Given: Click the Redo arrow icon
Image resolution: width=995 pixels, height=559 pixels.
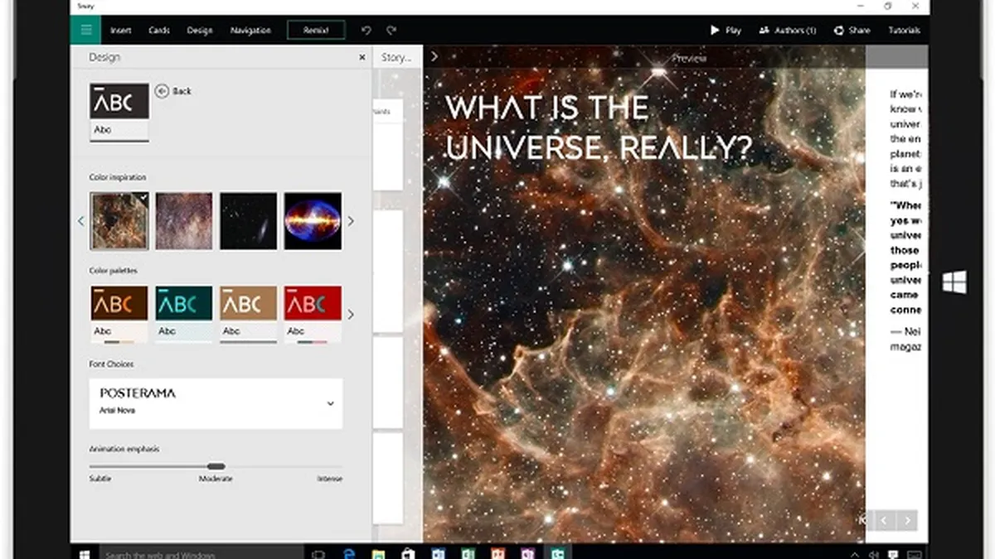Looking at the screenshot, I should [x=391, y=31].
